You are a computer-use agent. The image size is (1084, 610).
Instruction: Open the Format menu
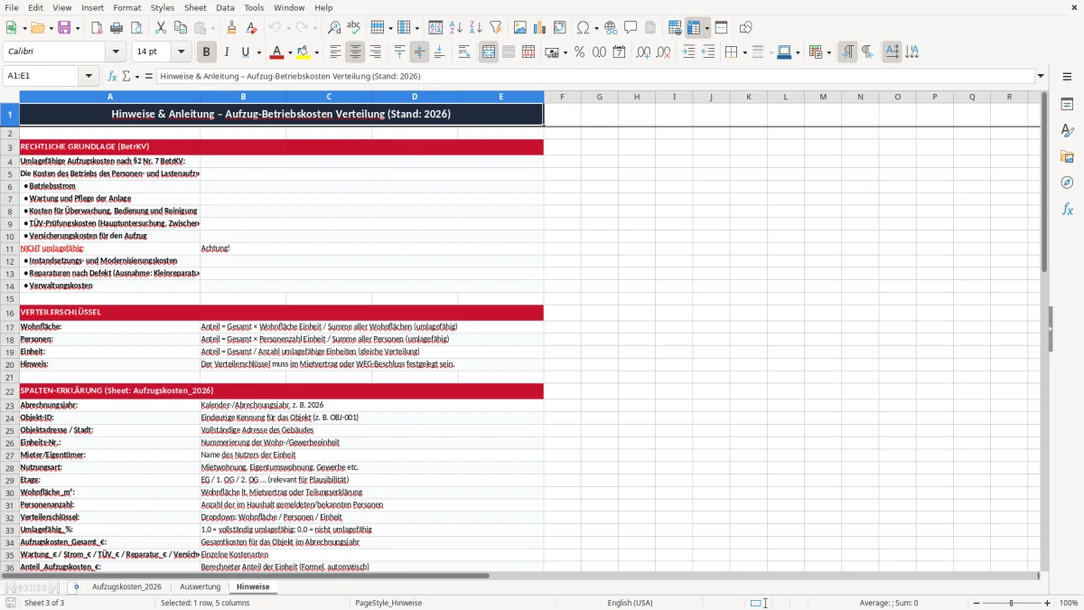pos(126,7)
